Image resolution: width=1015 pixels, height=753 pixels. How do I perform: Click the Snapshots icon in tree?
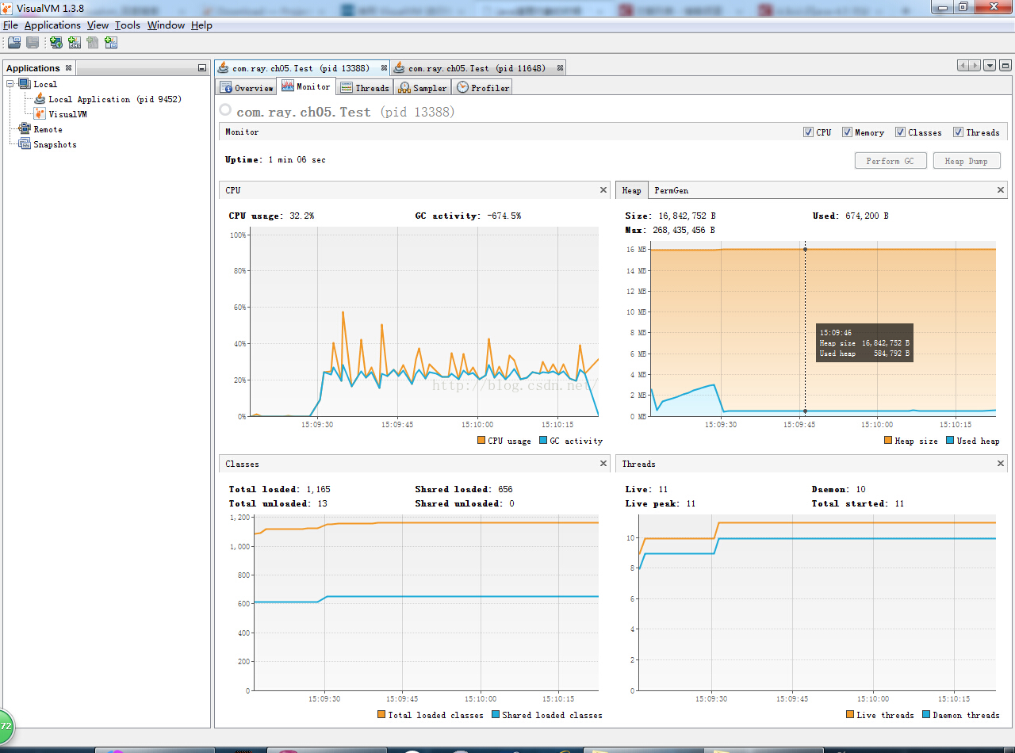pyautogui.click(x=25, y=144)
